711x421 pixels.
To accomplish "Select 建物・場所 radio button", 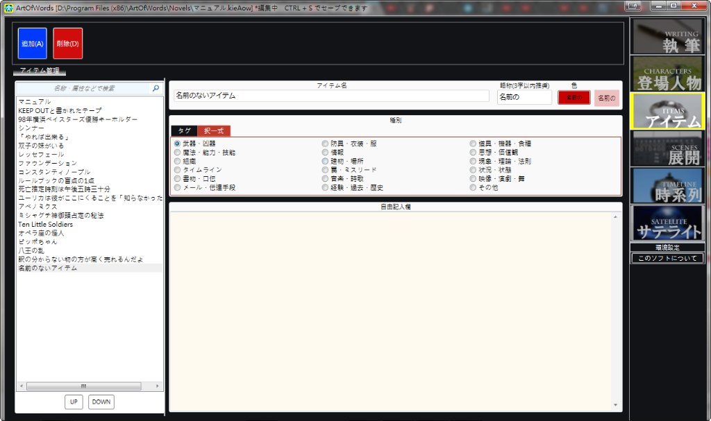I will coord(325,161).
